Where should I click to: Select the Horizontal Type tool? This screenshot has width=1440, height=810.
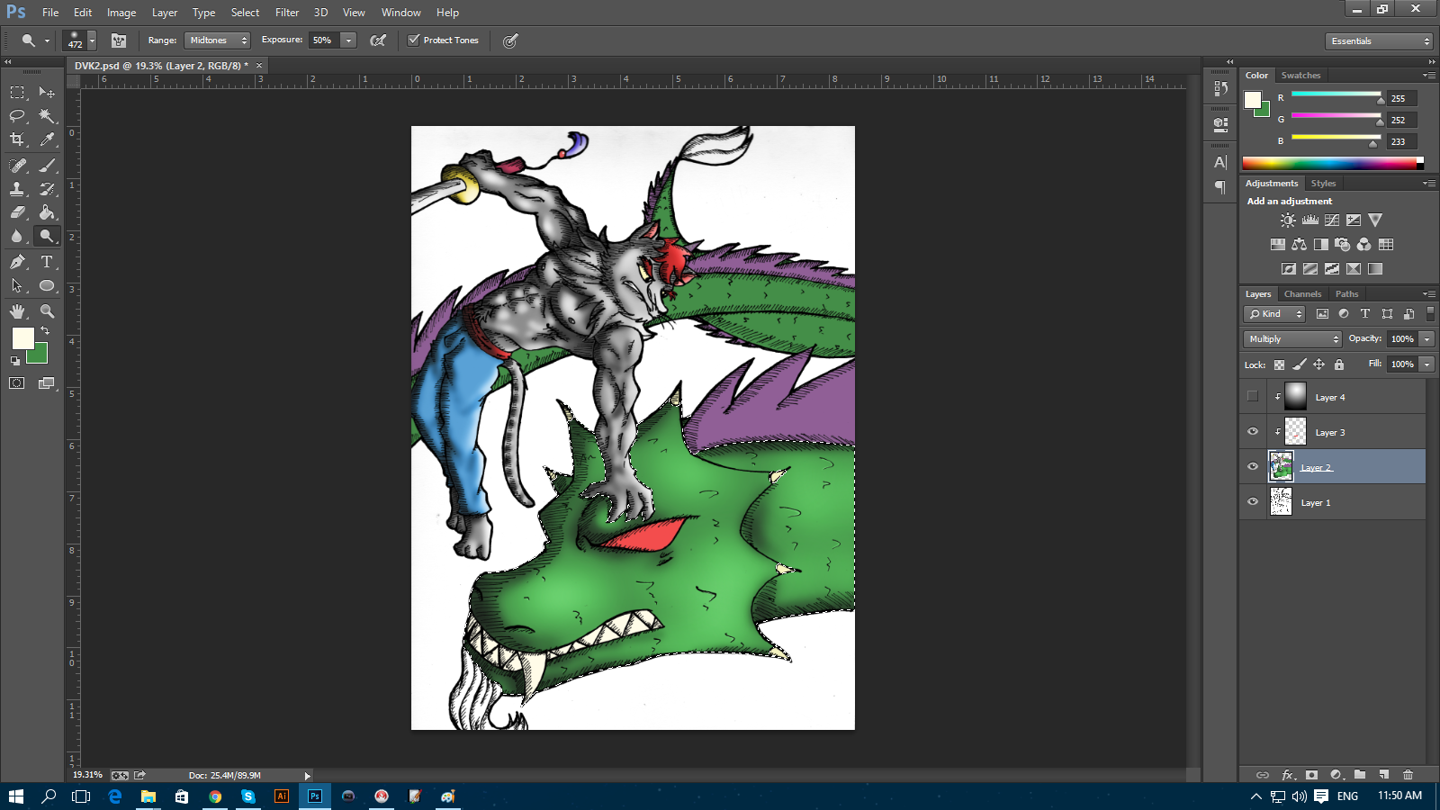47,262
